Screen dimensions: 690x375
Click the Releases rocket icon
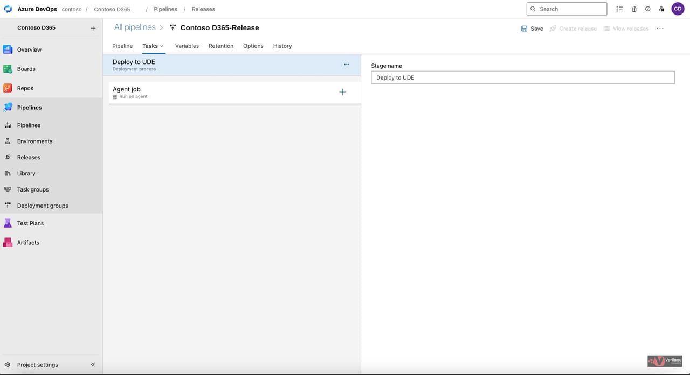click(8, 158)
